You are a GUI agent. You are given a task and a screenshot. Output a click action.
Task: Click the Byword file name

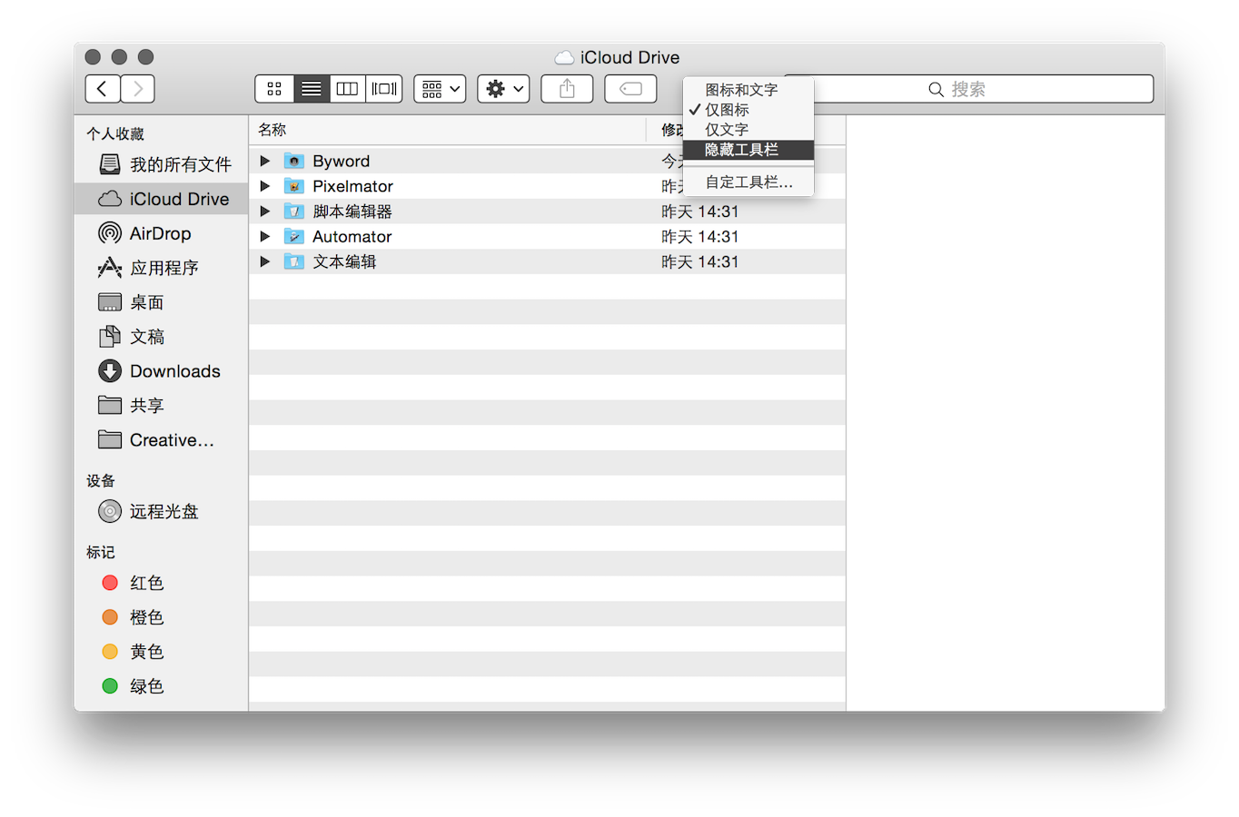coord(342,161)
